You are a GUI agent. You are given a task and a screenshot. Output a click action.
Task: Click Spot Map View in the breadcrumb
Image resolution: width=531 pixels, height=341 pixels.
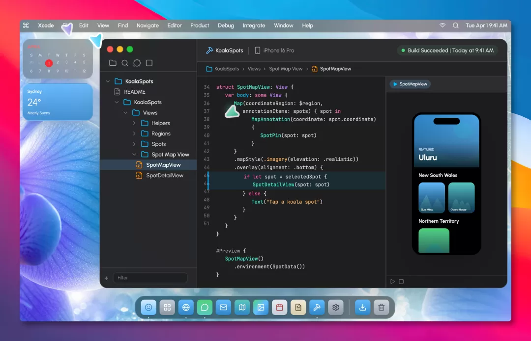[286, 69]
